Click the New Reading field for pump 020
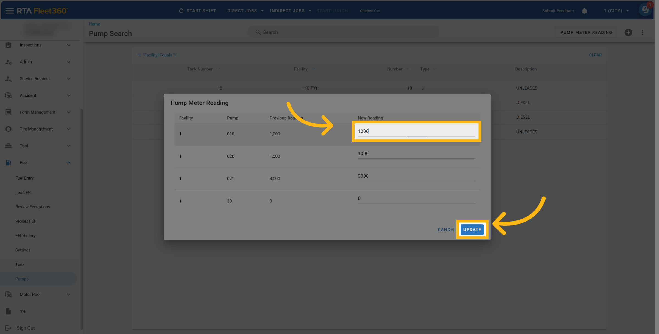 [x=416, y=154]
